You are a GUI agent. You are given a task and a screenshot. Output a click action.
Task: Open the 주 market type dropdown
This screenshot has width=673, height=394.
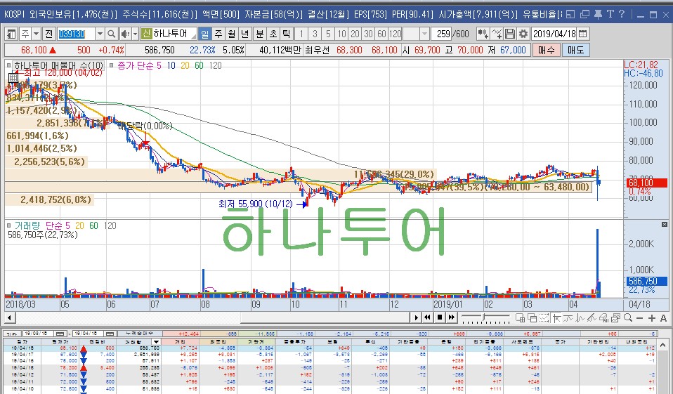[x=37, y=34]
